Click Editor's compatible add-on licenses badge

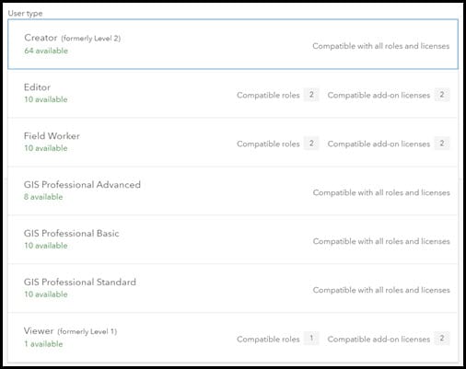pos(442,95)
